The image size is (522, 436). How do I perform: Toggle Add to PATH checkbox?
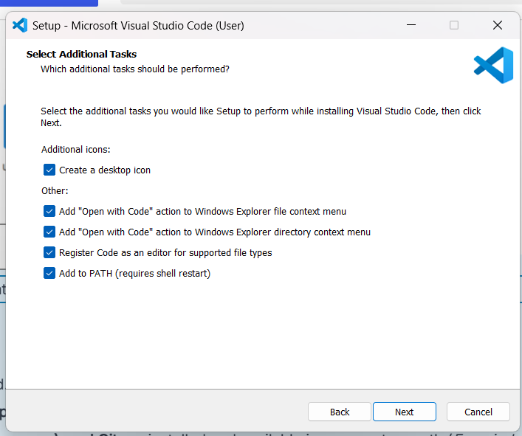[49, 273]
